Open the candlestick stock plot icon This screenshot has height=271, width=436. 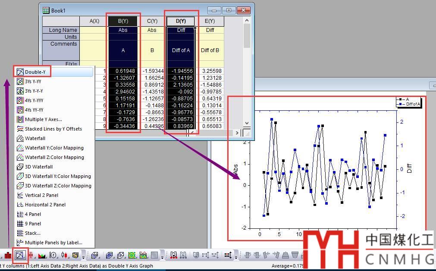(64, 255)
